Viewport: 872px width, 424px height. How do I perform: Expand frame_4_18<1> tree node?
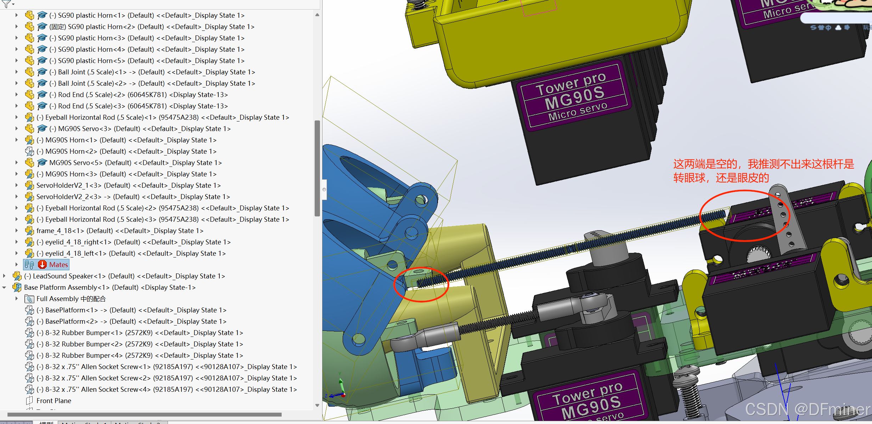tap(16, 231)
